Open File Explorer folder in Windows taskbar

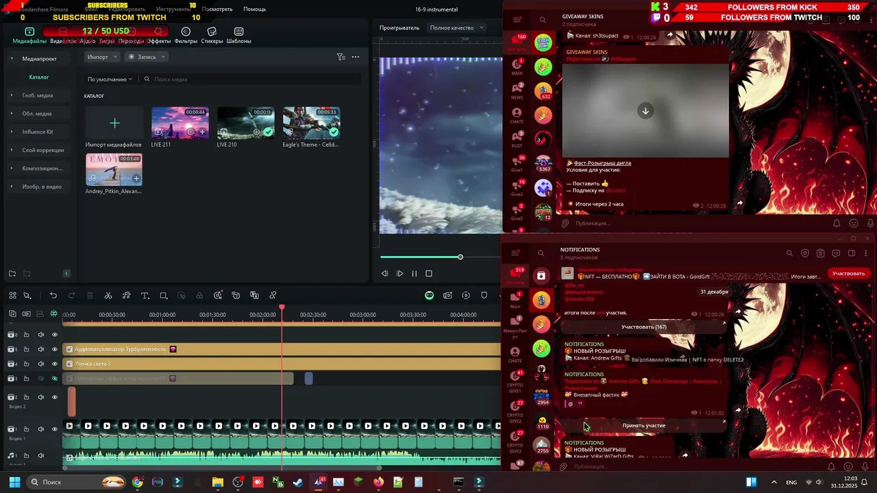218,482
